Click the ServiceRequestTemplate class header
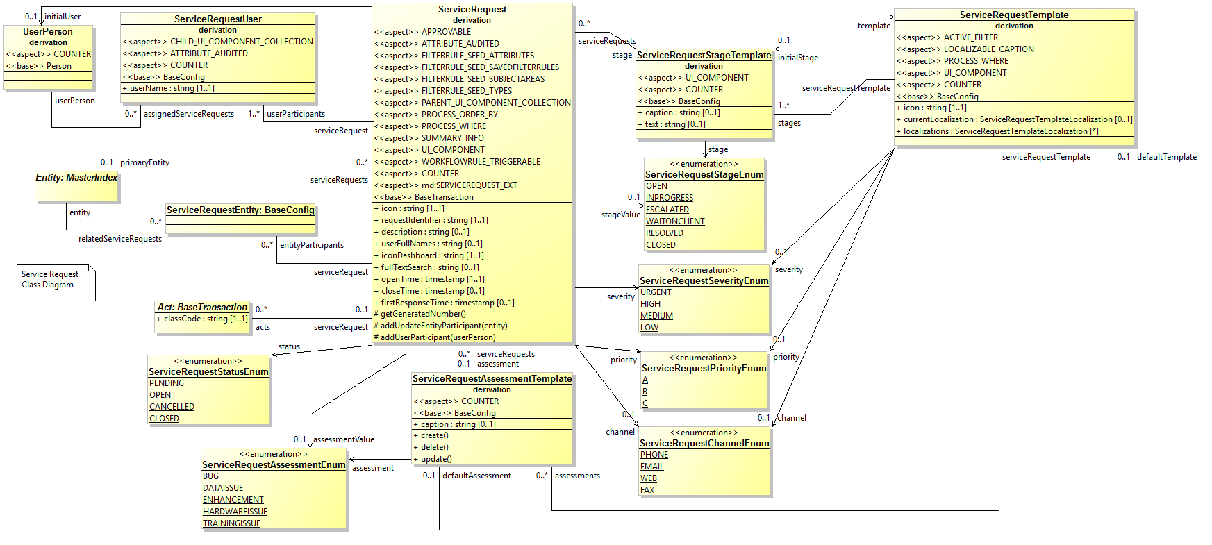Image resolution: width=1212 pixels, height=545 pixels. pyautogui.click(x=1013, y=15)
